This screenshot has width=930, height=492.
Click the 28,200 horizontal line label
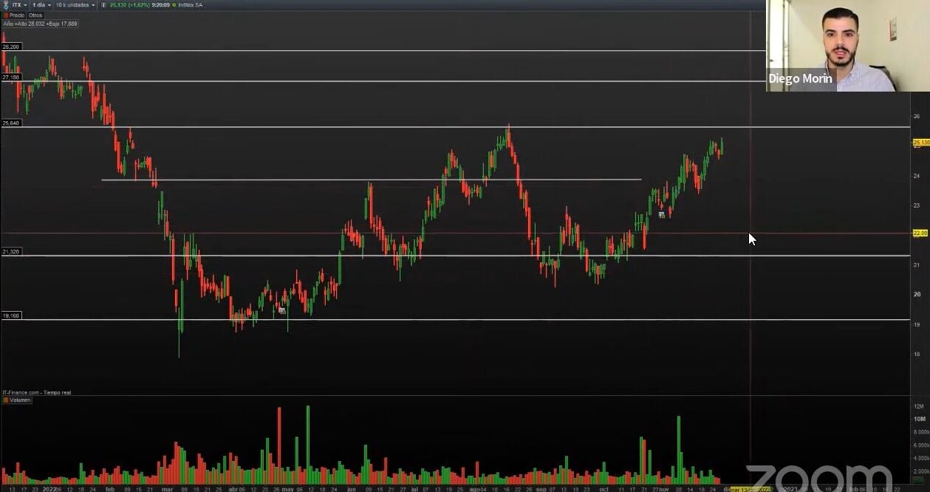(11, 47)
